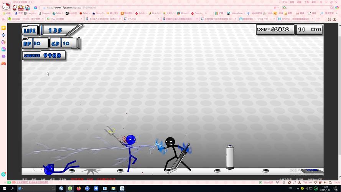Viewport: 341px width, 192px height.
Task: Click the purple chat bubble sidebar icon
Action: (3, 56)
